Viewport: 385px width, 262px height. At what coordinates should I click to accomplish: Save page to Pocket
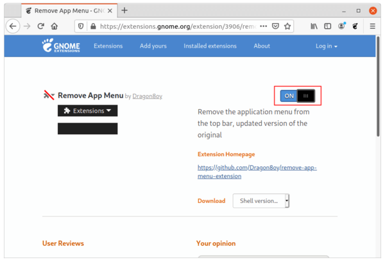tap(275, 26)
